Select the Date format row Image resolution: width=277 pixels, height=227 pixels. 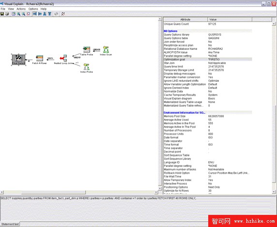click(208, 137)
